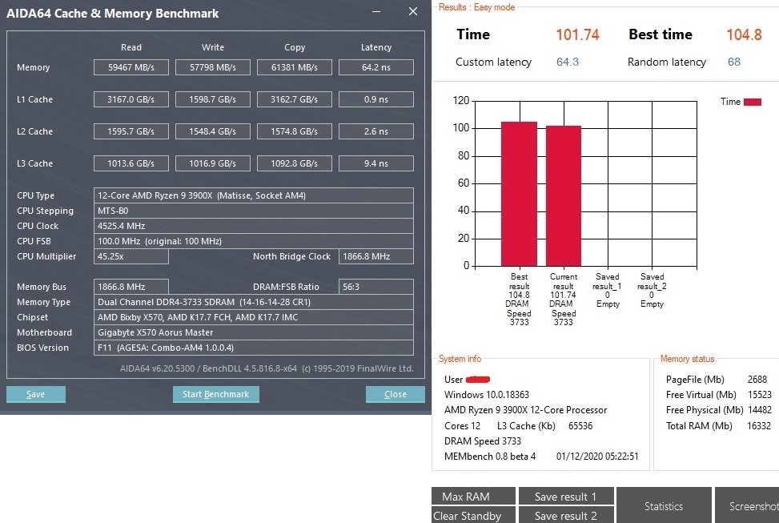Click Custom latency value 64.3
Image resolution: width=779 pixels, height=523 pixels.
click(x=568, y=62)
